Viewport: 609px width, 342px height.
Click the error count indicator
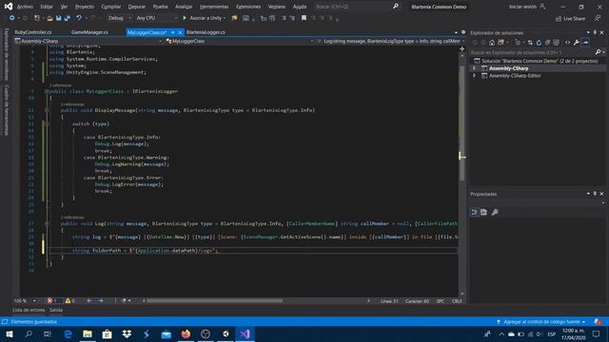(53, 300)
